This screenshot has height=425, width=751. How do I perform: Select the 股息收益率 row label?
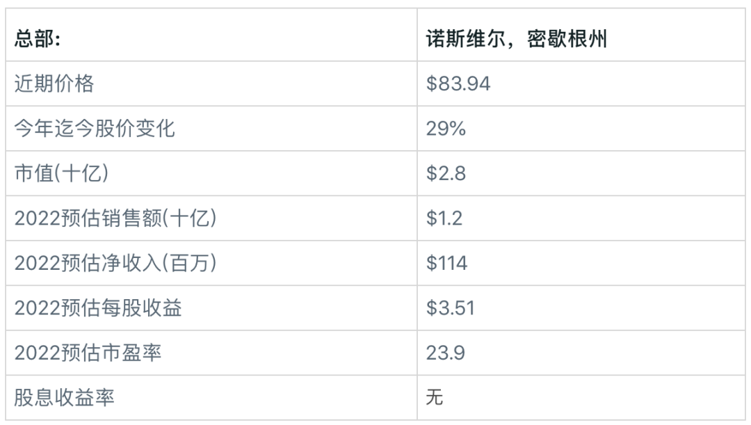click(65, 398)
